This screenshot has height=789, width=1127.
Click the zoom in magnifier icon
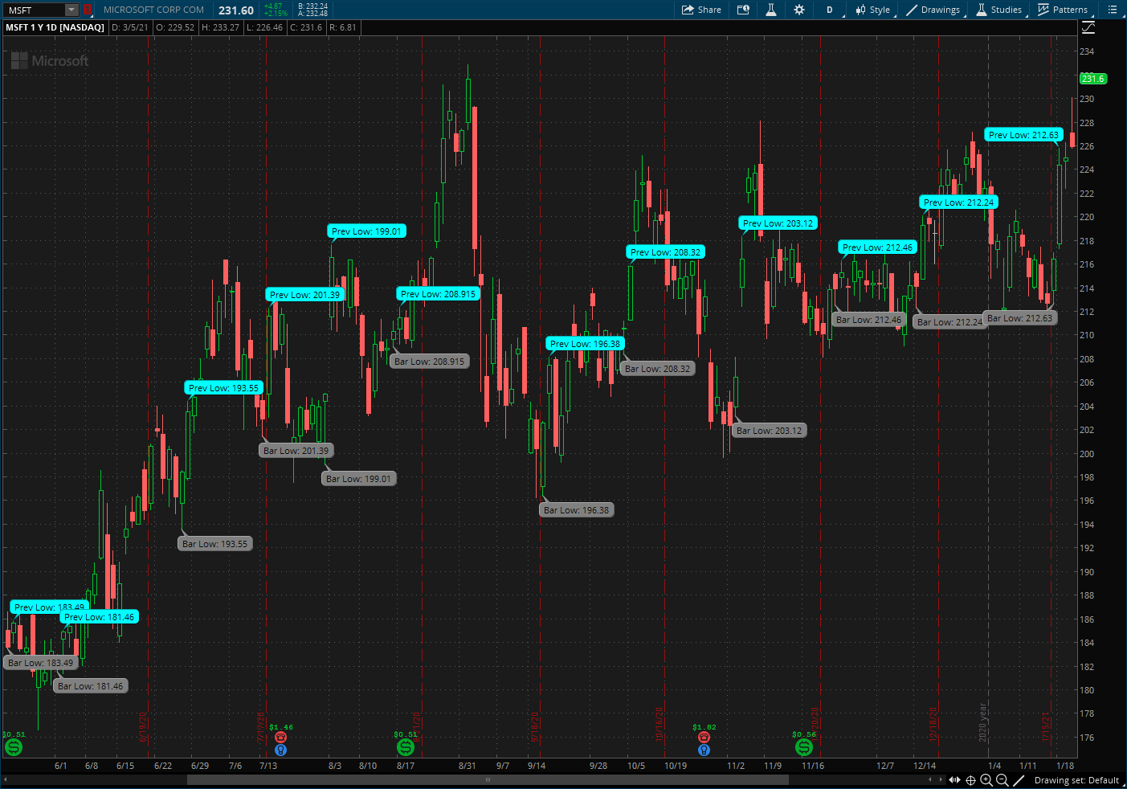coord(986,780)
